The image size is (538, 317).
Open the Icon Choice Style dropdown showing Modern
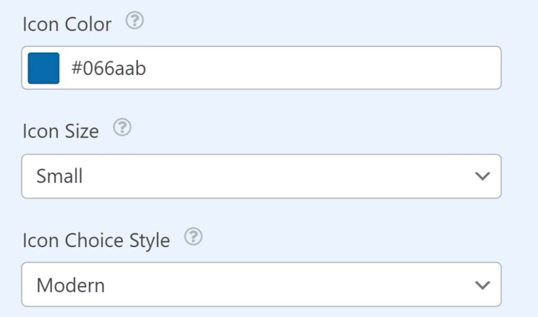click(261, 284)
